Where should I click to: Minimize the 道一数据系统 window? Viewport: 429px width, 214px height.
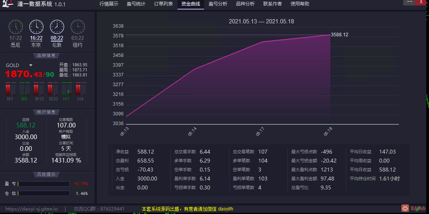(409, 2)
